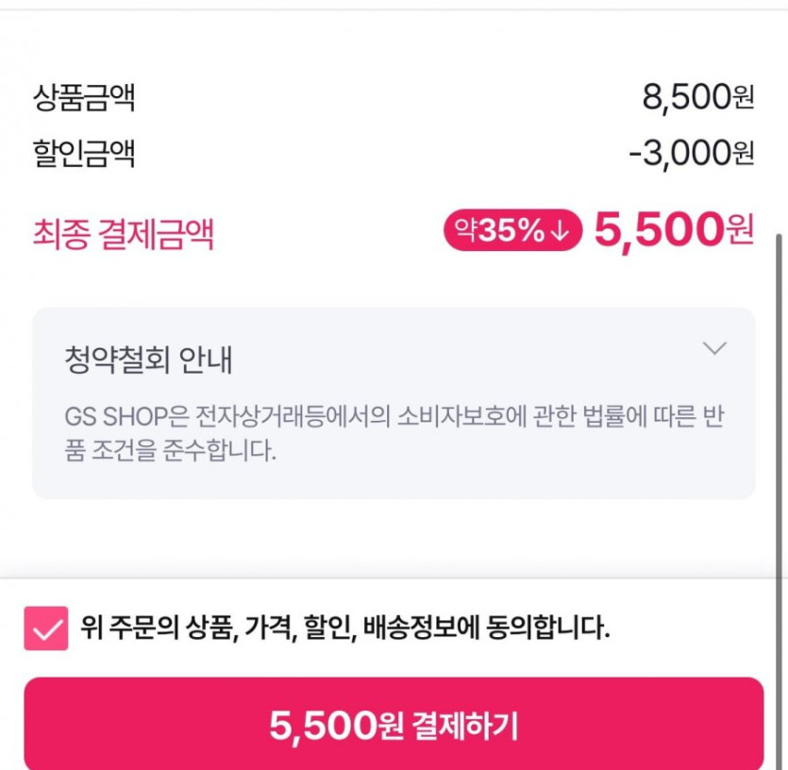Tap the 결제하기 text on pink button
788x770 pixels.
click(465, 726)
